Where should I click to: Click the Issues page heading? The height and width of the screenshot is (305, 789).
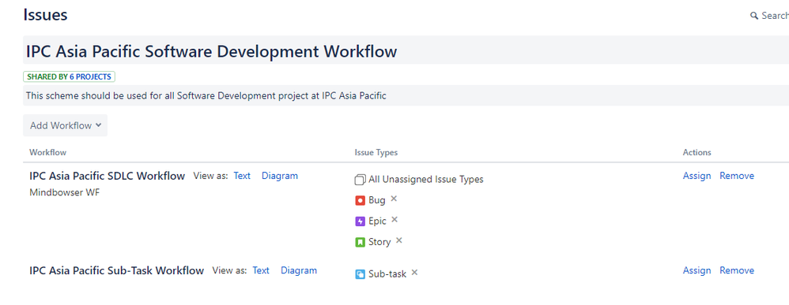(45, 15)
